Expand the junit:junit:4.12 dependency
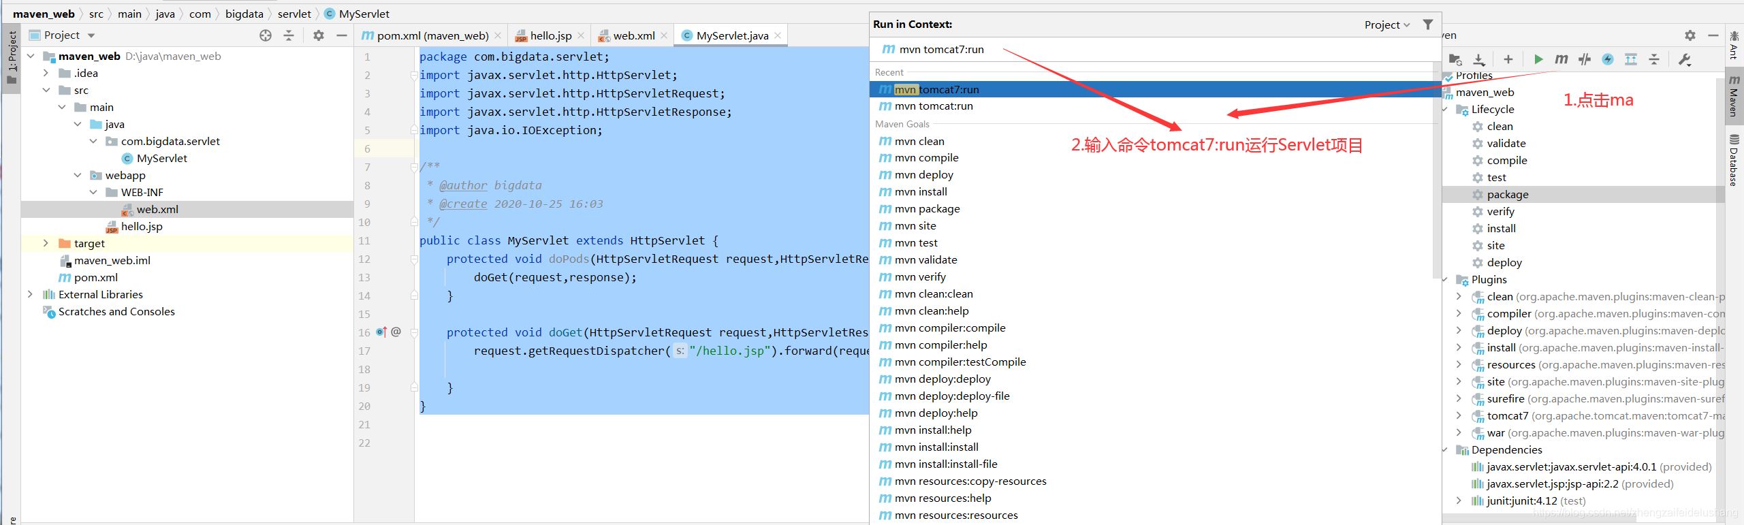The height and width of the screenshot is (525, 1744). (1458, 500)
